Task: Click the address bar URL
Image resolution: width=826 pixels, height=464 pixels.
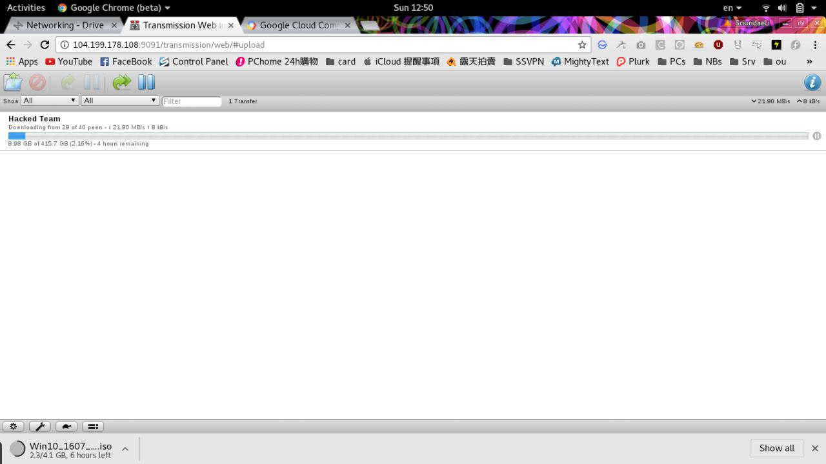Action: [x=168, y=45]
